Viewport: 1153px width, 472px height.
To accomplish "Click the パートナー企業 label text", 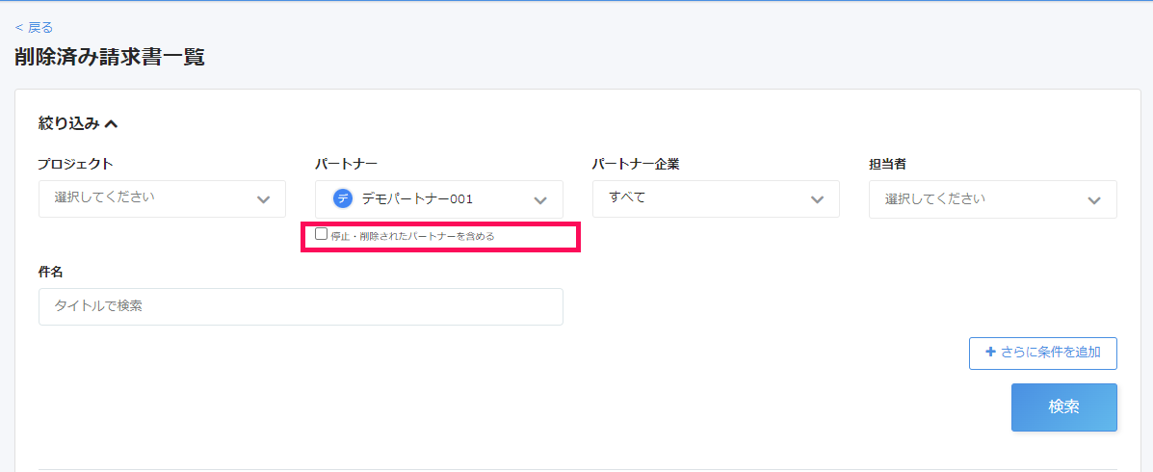I will pos(636,164).
